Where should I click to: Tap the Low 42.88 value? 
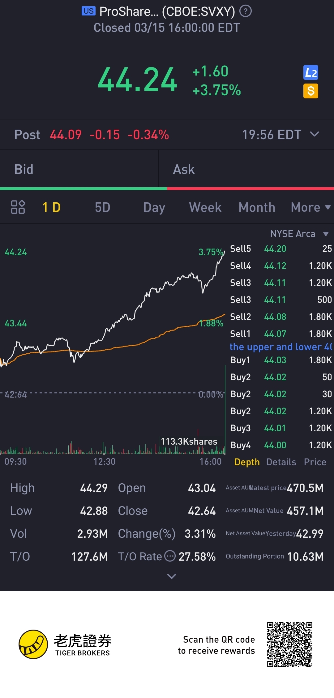94,511
